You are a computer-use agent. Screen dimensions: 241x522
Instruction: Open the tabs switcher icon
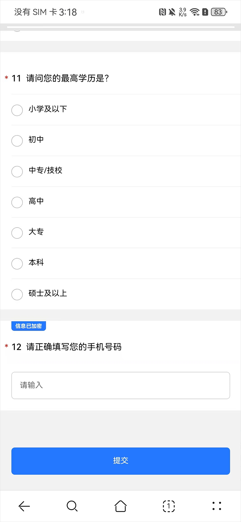(169, 506)
